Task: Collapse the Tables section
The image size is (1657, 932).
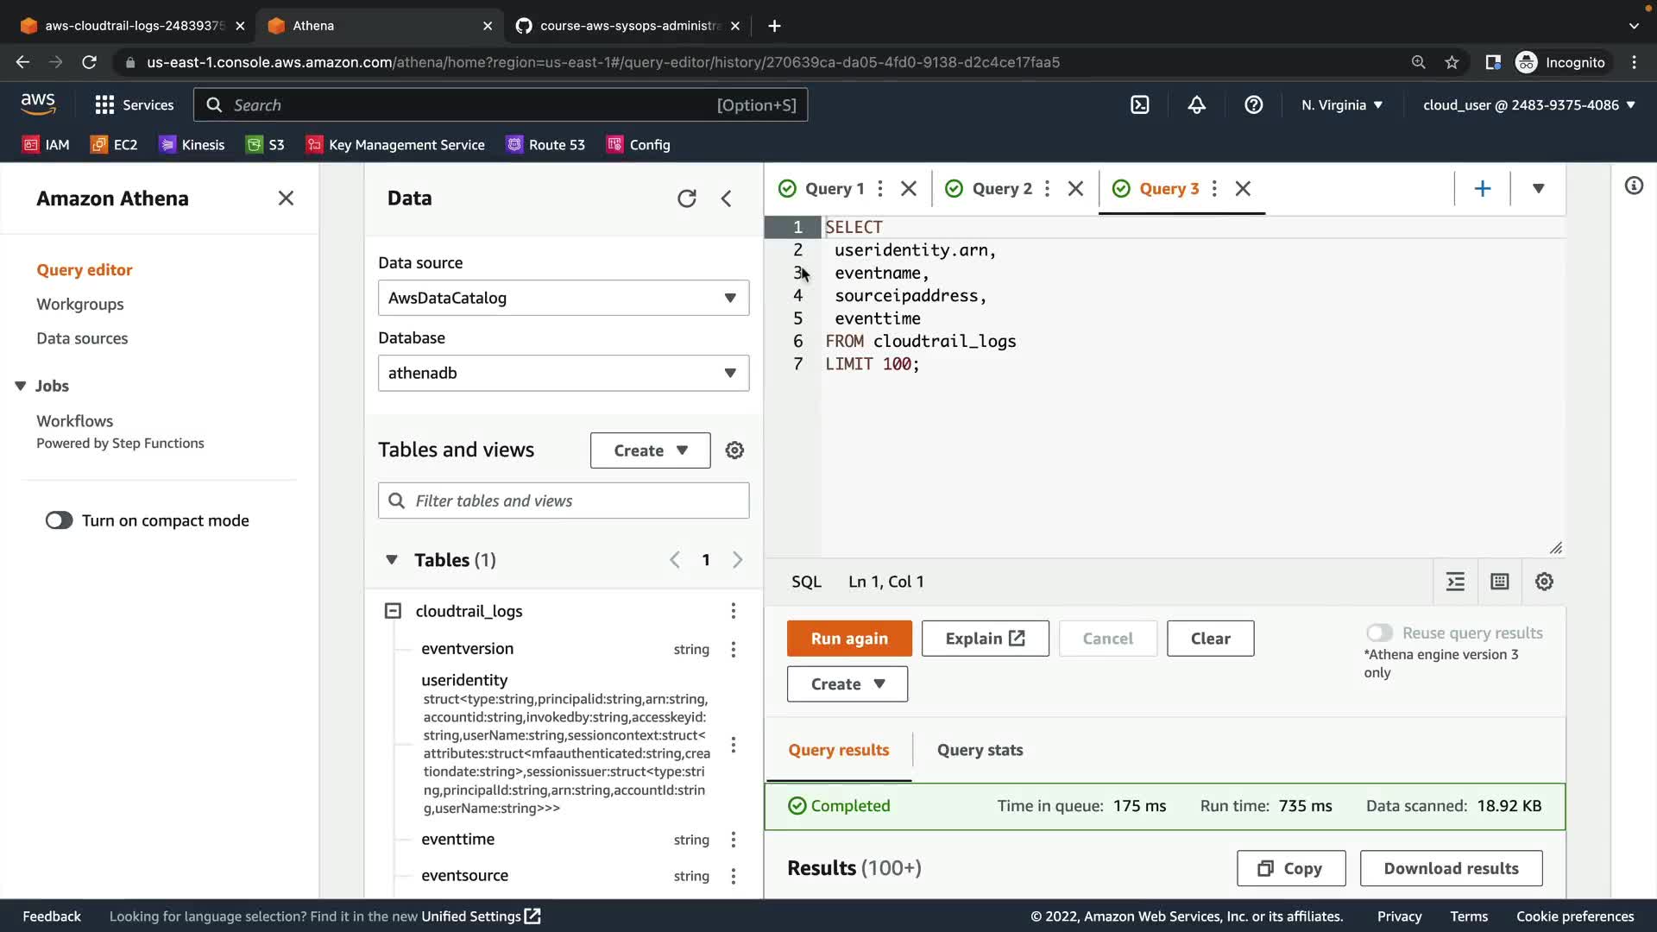Action: click(392, 560)
